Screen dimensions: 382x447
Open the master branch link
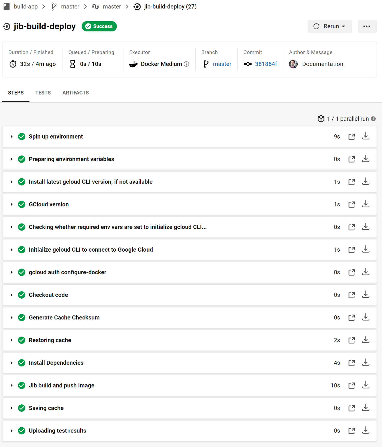(222, 64)
